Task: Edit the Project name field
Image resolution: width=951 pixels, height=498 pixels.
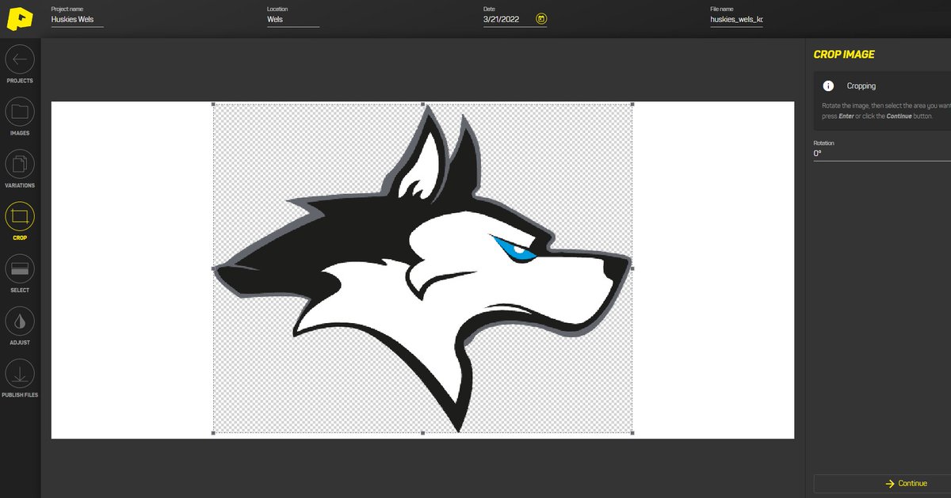Action: [78, 19]
